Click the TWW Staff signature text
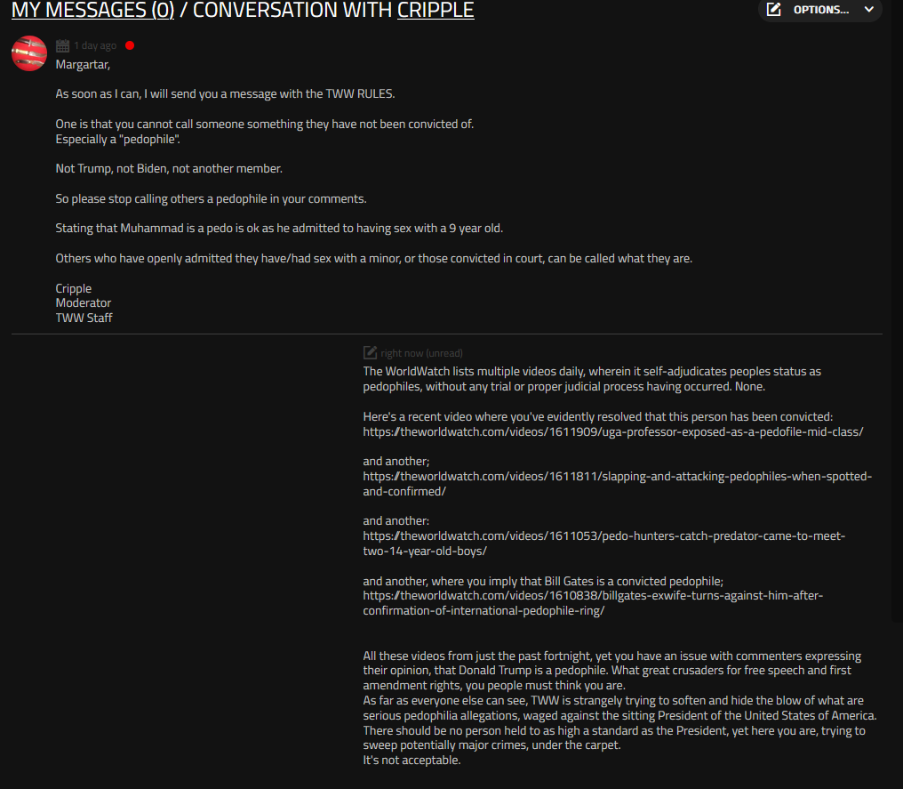The image size is (903, 789). click(84, 318)
